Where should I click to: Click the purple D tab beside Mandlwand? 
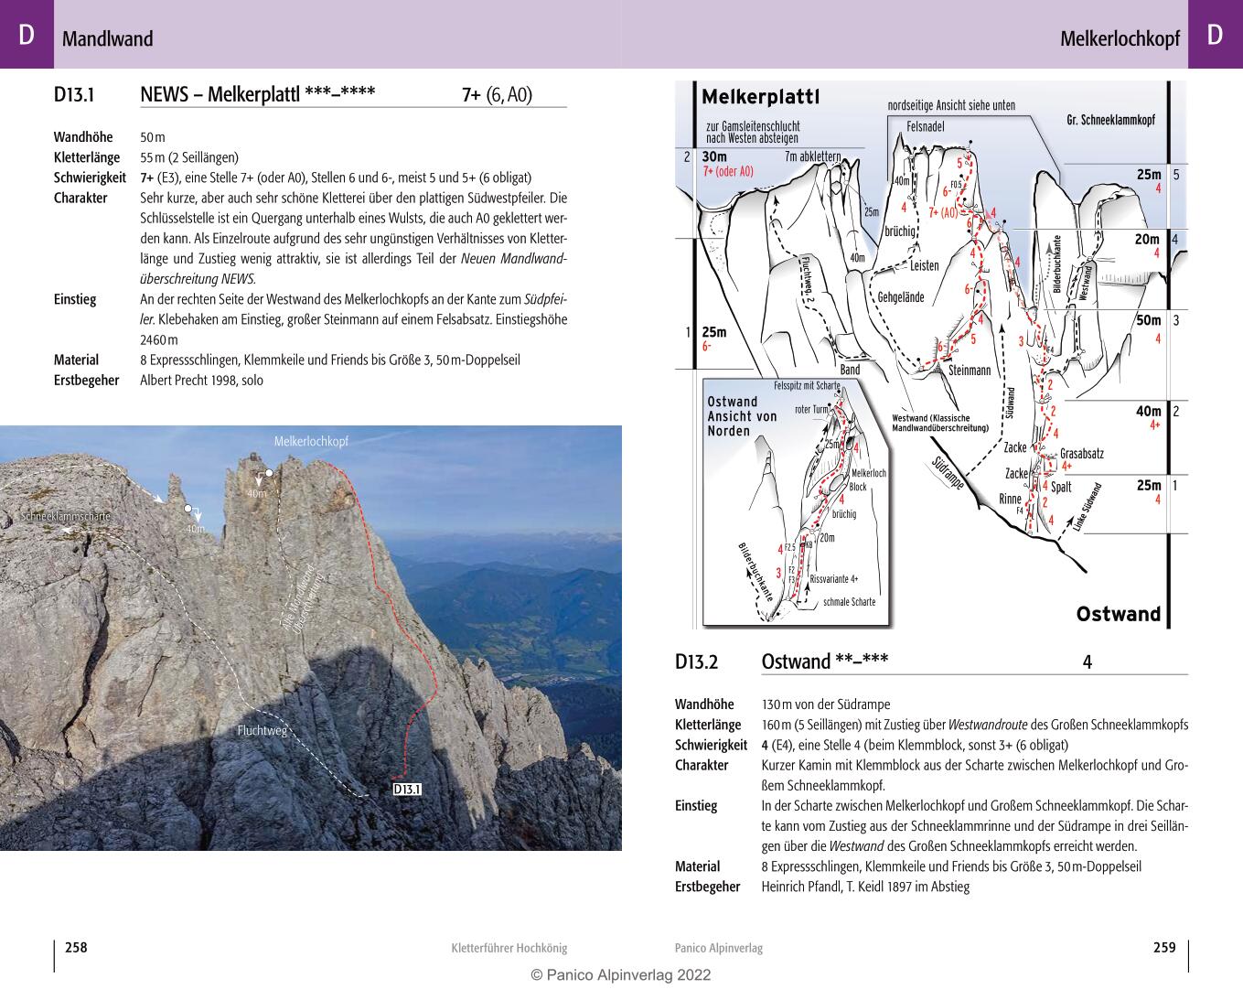tap(27, 34)
